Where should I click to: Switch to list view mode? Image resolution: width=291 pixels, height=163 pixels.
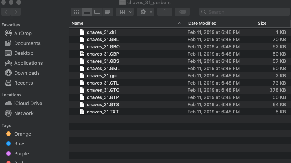(87, 12)
